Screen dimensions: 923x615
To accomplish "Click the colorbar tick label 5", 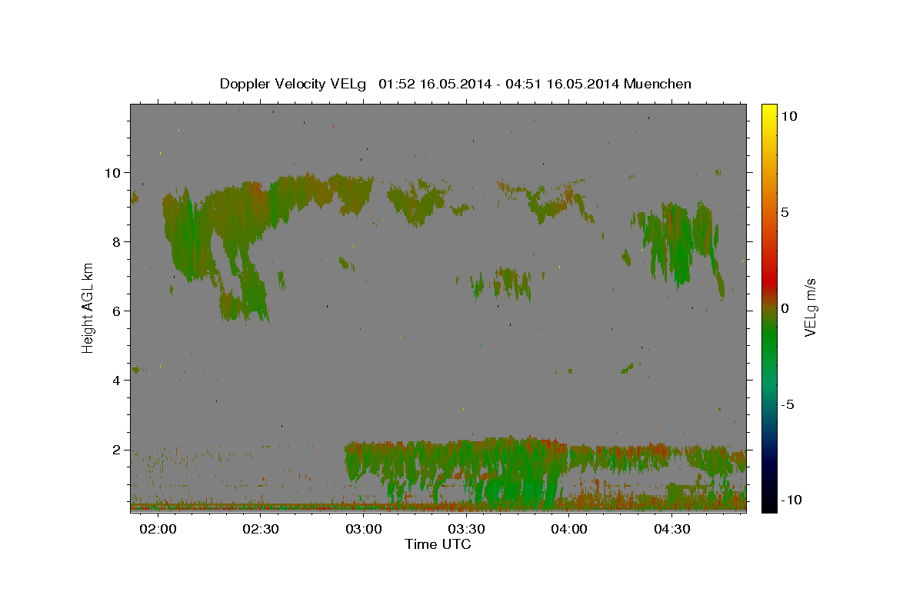I will tap(785, 212).
